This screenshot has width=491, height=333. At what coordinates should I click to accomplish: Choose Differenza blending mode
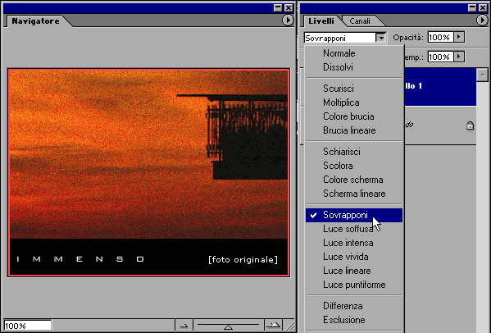[x=354, y=306]
